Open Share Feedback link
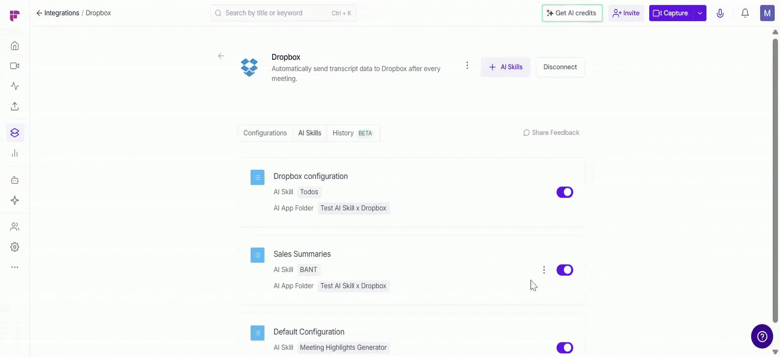780x357 pixels. 551,133
